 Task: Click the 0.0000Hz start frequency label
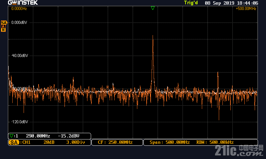[x=19, y=9]
